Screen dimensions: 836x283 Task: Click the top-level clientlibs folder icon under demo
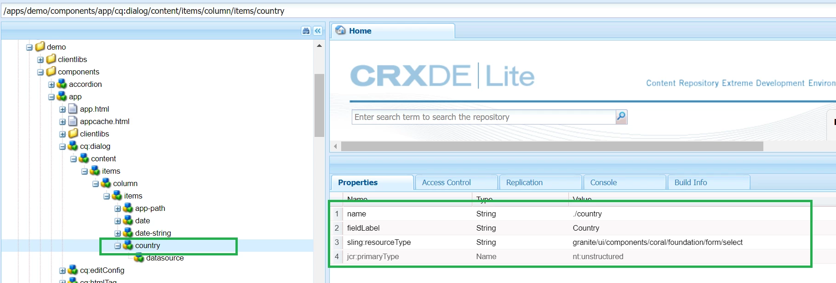pos(52,59)
